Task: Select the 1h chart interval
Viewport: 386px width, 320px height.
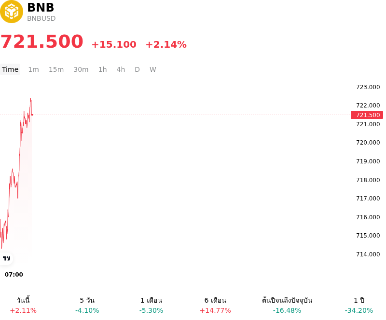Action: (103, 69)
